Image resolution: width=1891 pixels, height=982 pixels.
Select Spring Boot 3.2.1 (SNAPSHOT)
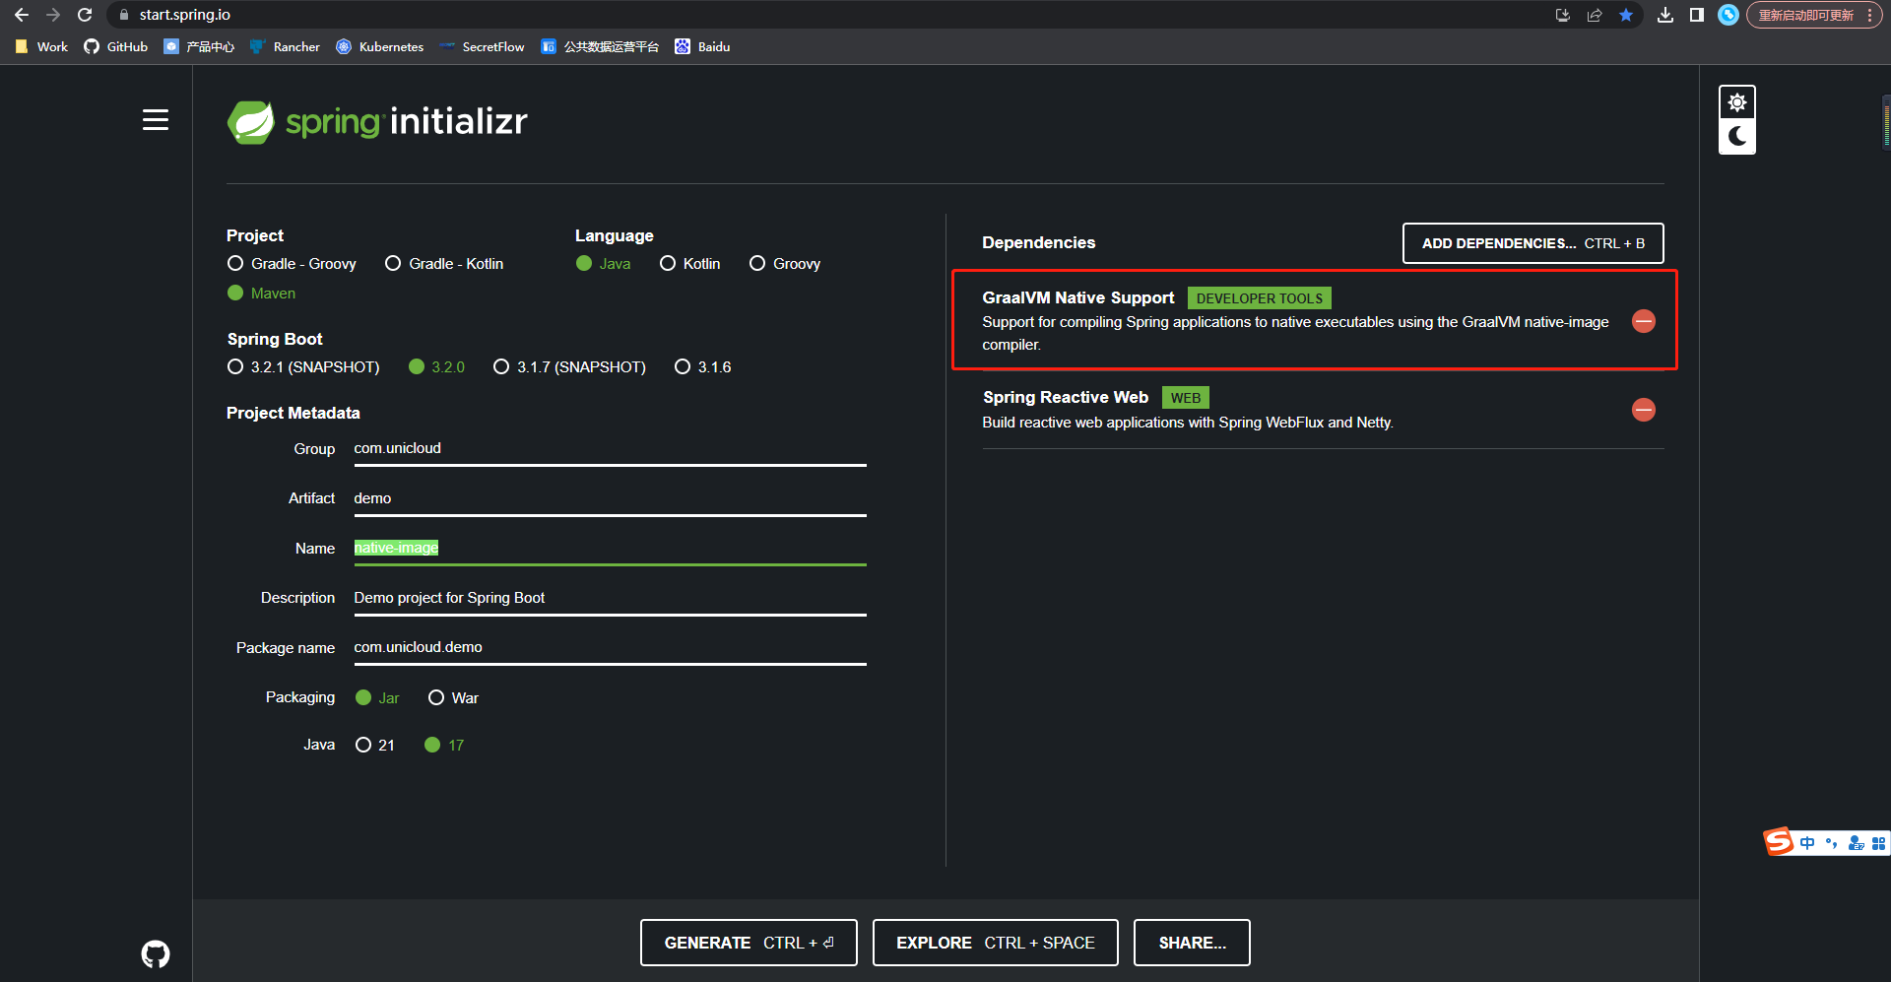coord(303,367)
